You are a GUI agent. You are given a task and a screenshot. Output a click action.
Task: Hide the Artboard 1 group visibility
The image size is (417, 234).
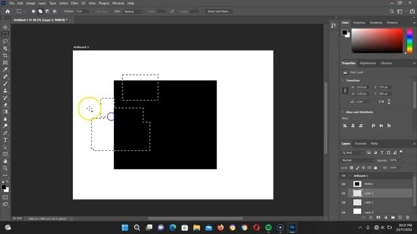[x=343, y=175]
